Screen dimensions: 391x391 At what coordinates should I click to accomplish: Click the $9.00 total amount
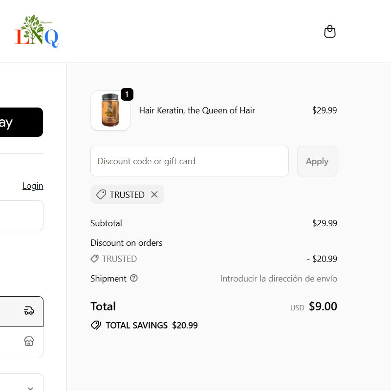[x=323, y=306]
